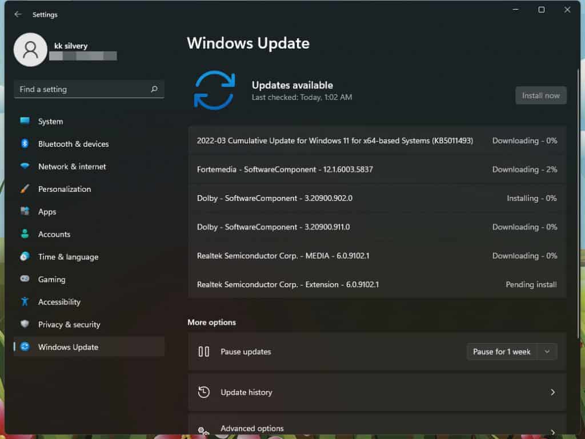Click the Privacy shield icon
This screenshot has height=439, width=585.
(x=25, y=324)
